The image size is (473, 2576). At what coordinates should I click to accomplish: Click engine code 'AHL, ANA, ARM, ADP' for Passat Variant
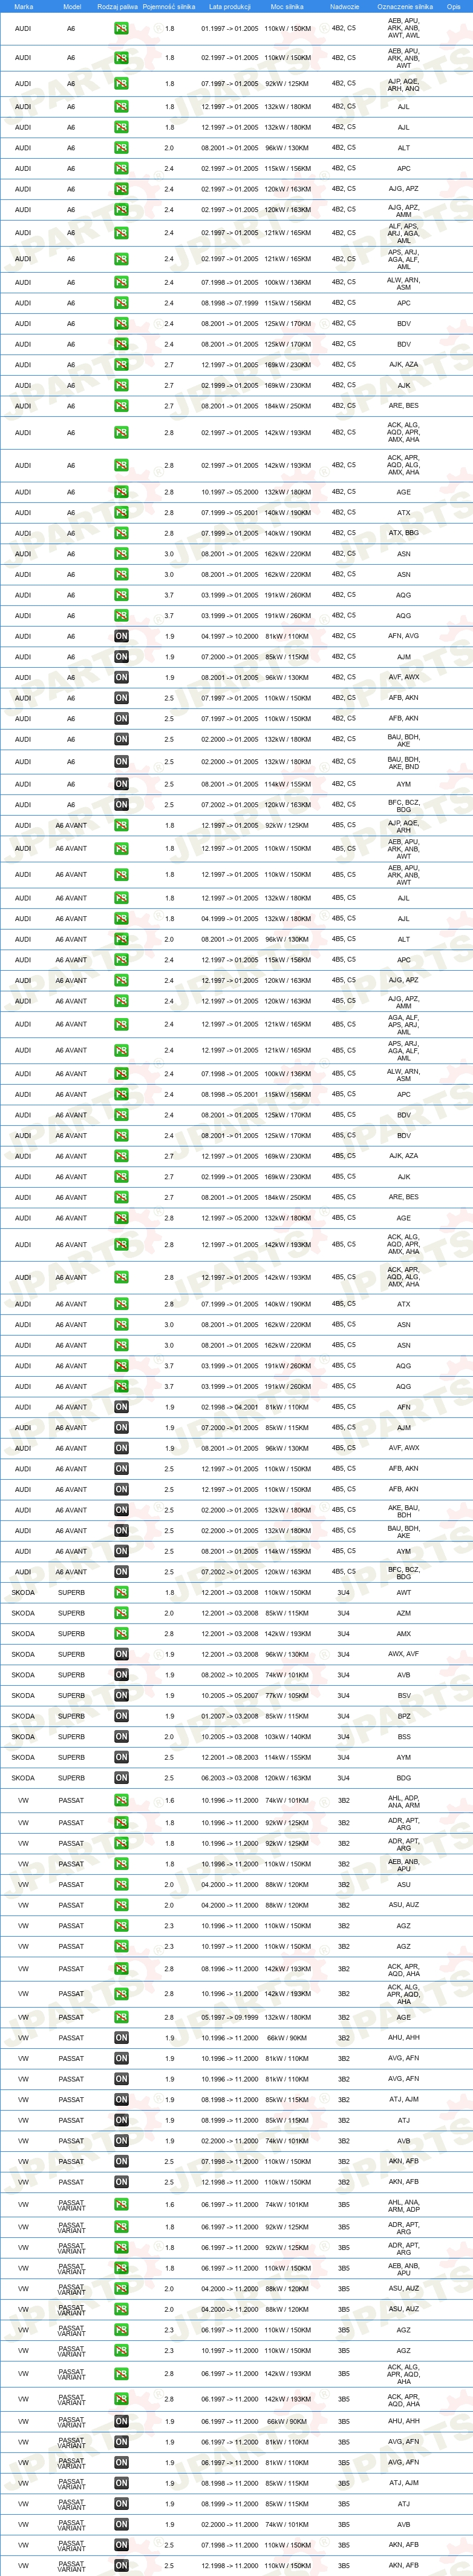403,2205
